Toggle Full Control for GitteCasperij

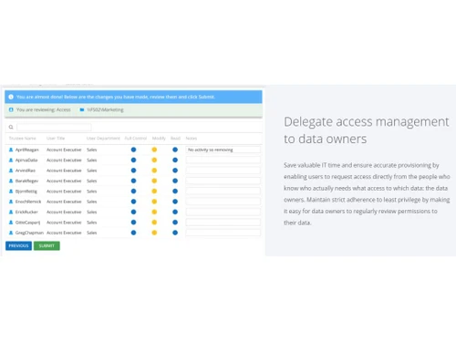coord(133,223)
